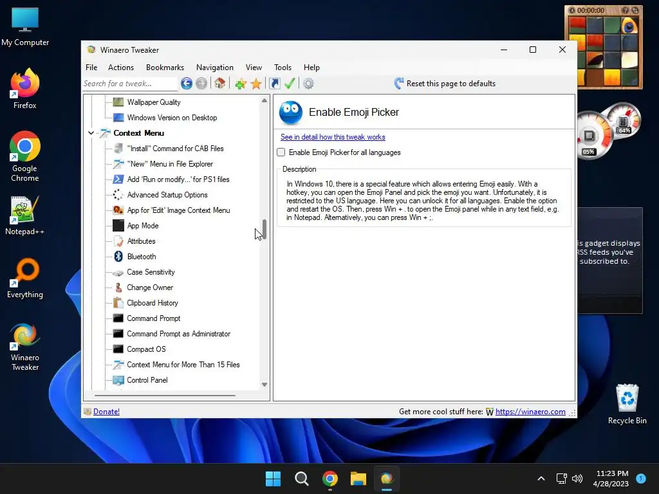This screenshot has width=659, height=494.
Task: Click the Change Owner item icon
Action: point(118,288)
